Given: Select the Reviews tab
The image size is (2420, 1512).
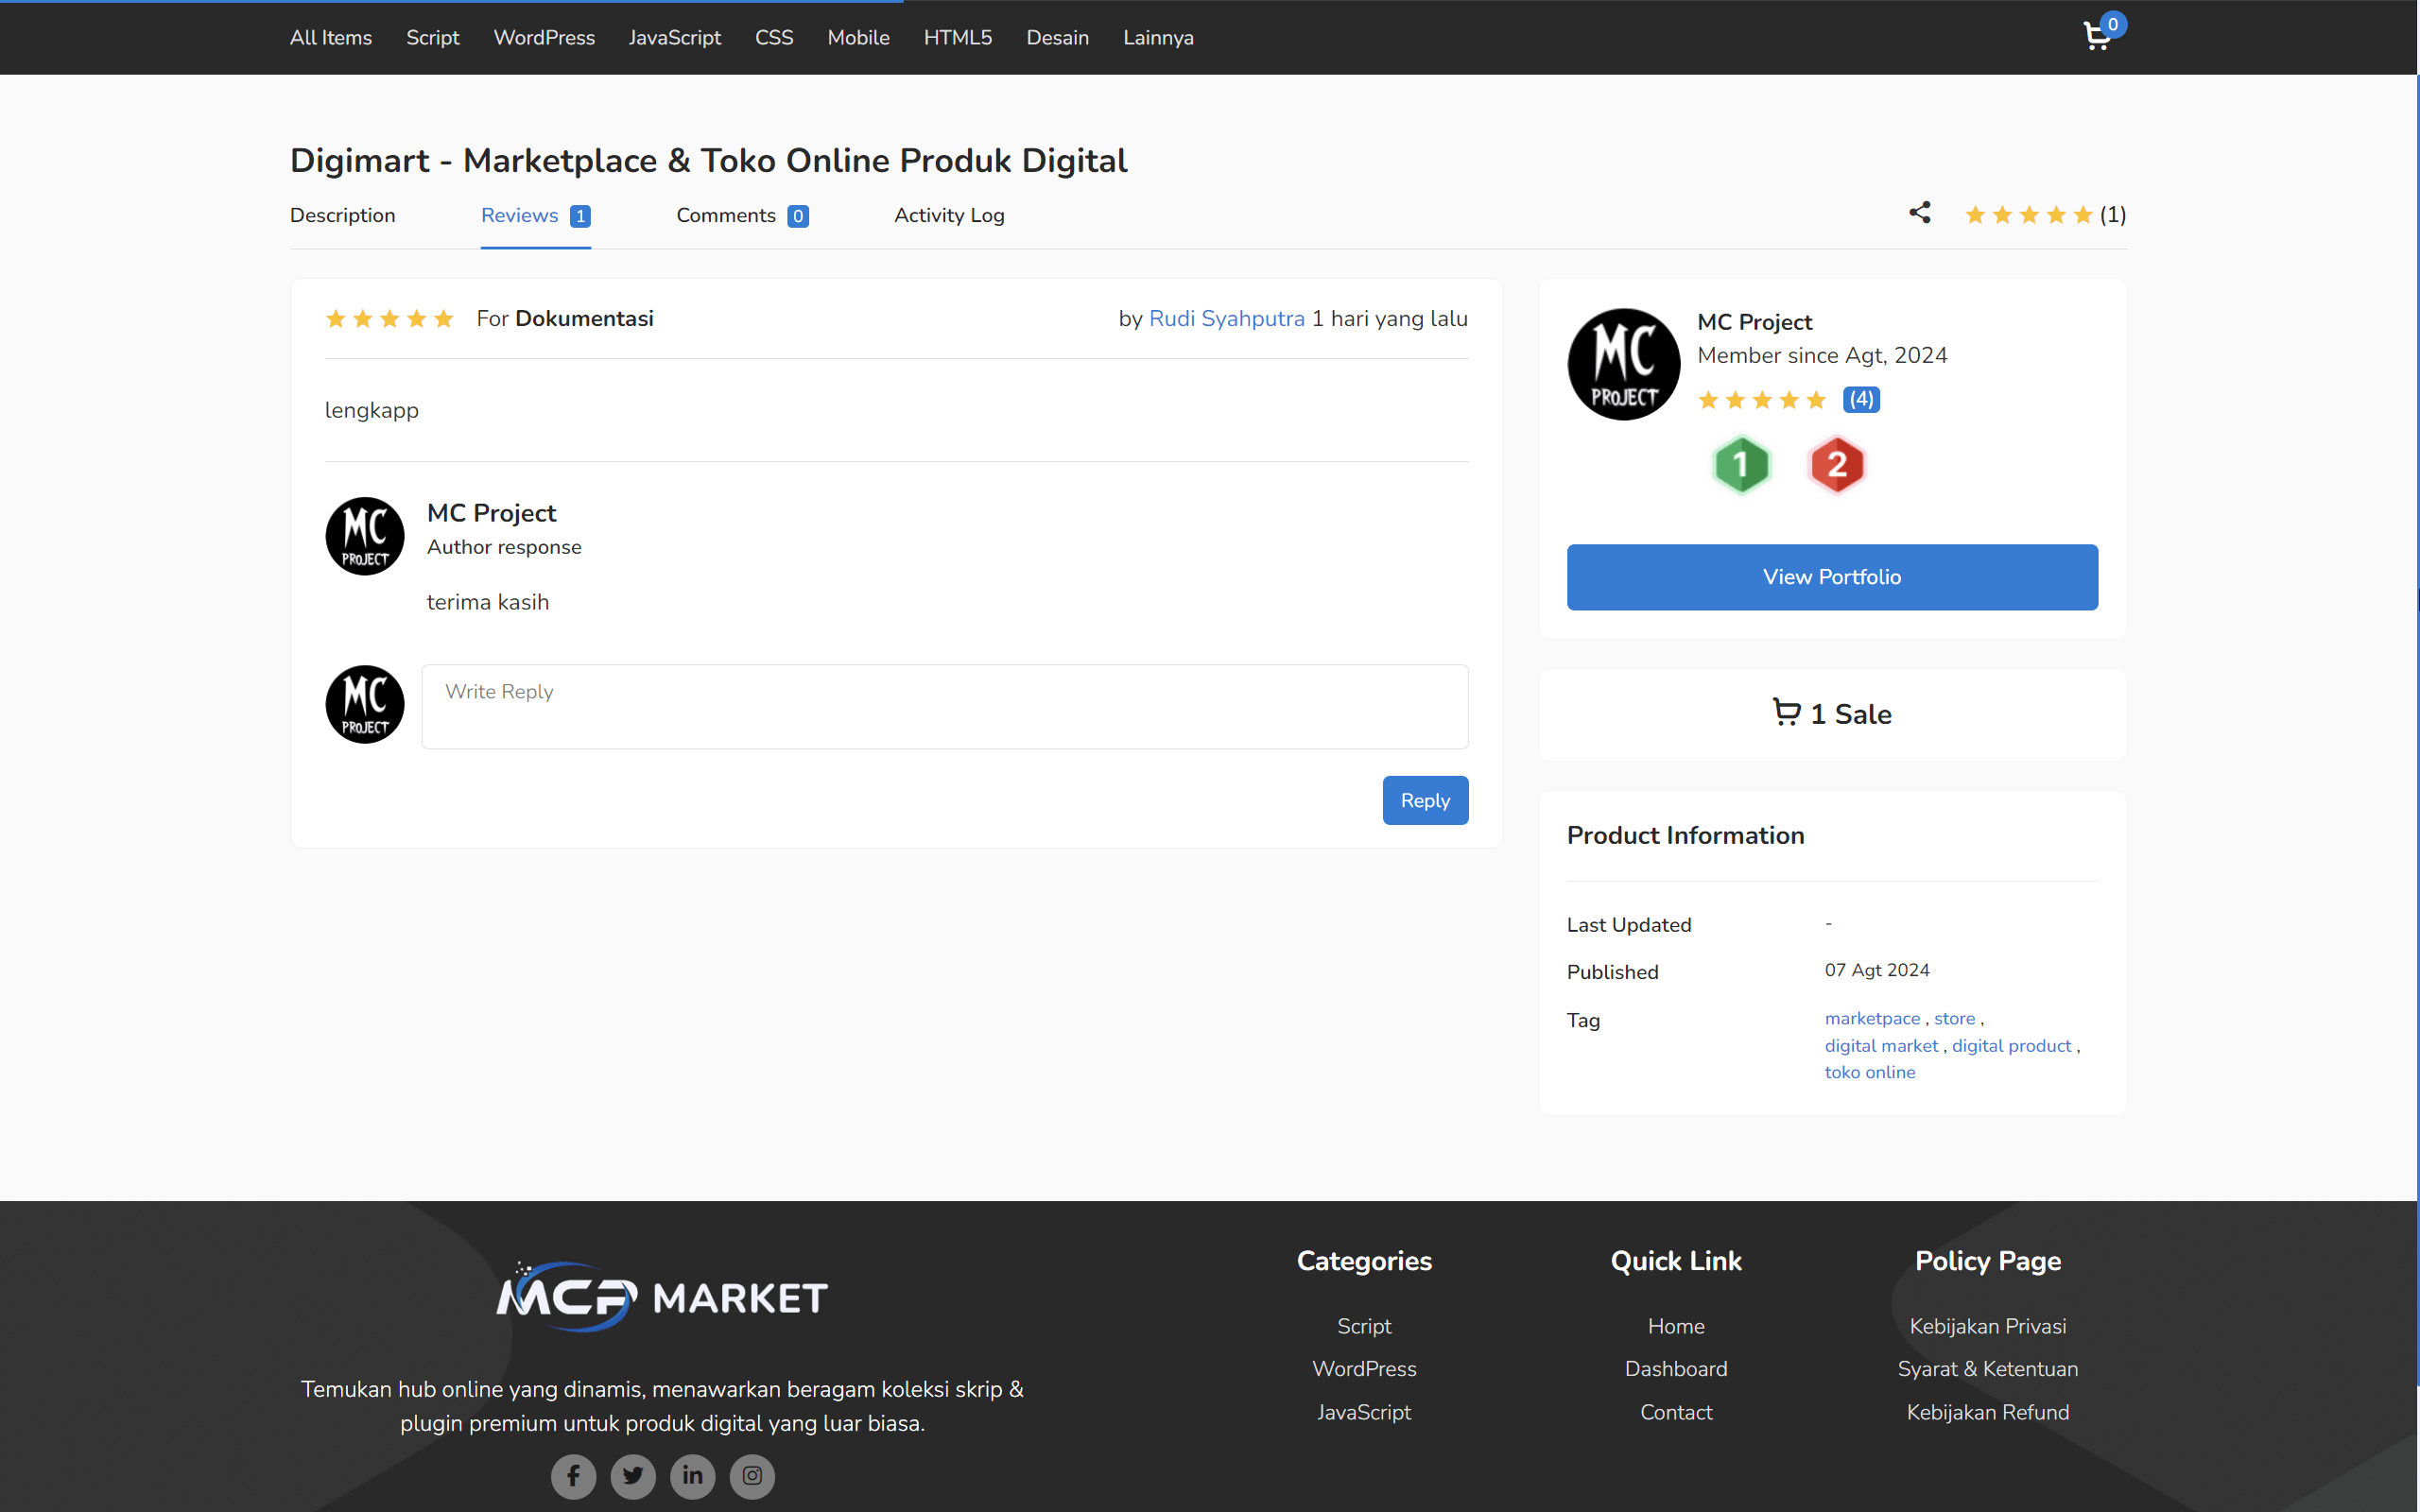Looking at the screenshot, I should 535,215.
